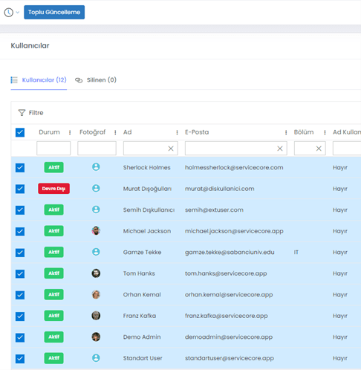Open the Silinen (0) tab
Screen dimensions: 361x370
pos(102,80)
